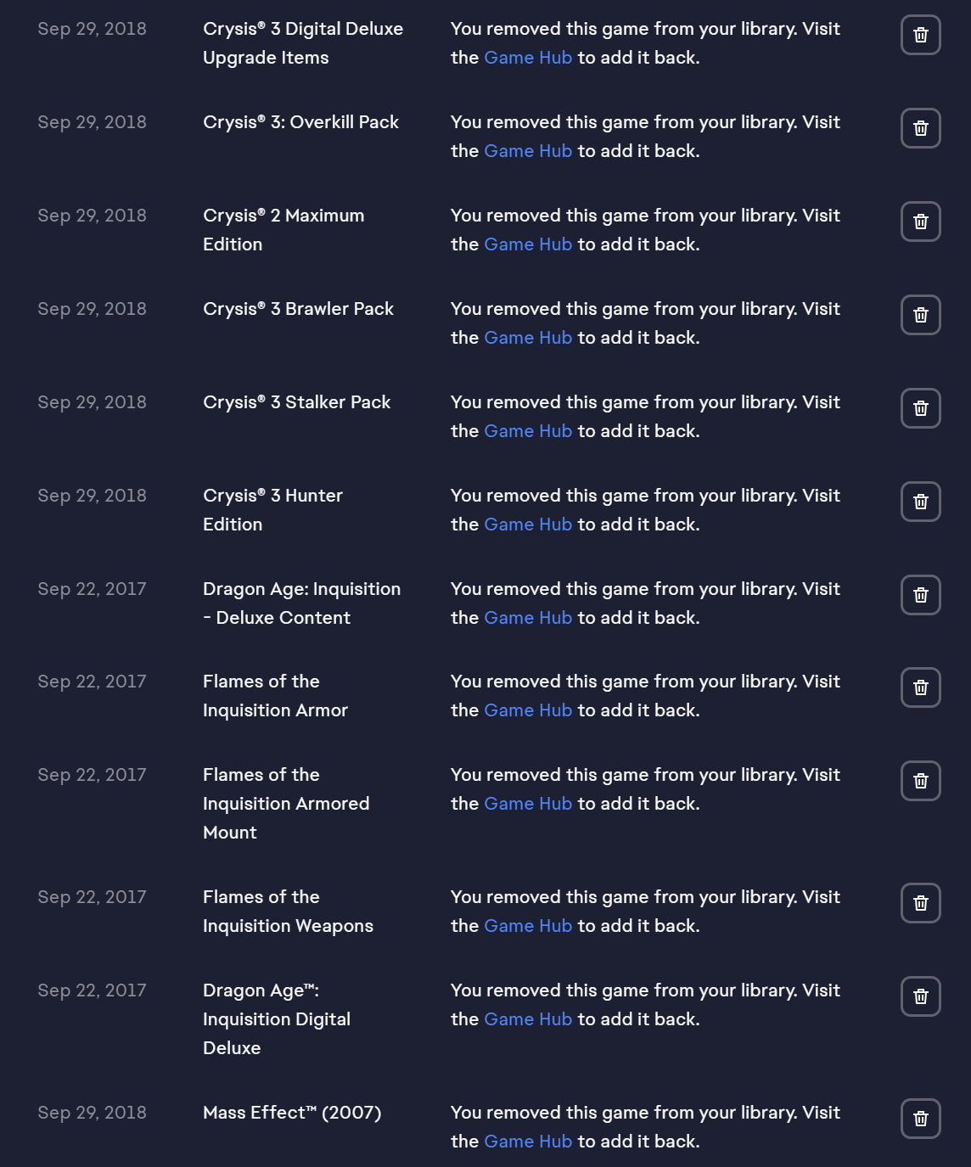
Task: Click the trash icon for Mass Effect (2007)
Action: tap(920, 1119)
